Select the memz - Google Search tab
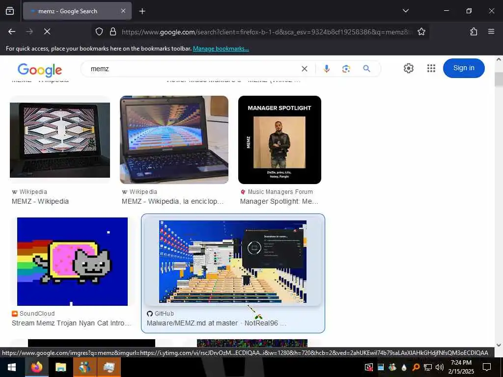This screenshot has height=377, width=503. click(77, 11)
